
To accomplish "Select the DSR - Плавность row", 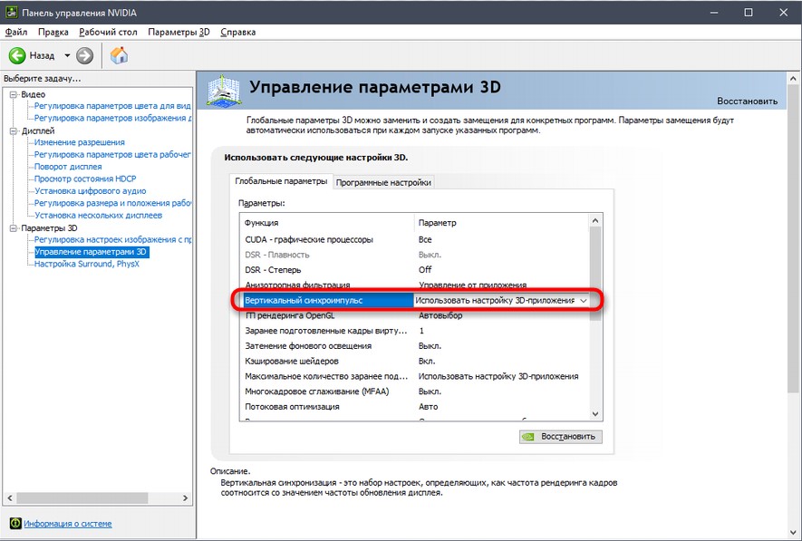I will click(x=414, y=255).
